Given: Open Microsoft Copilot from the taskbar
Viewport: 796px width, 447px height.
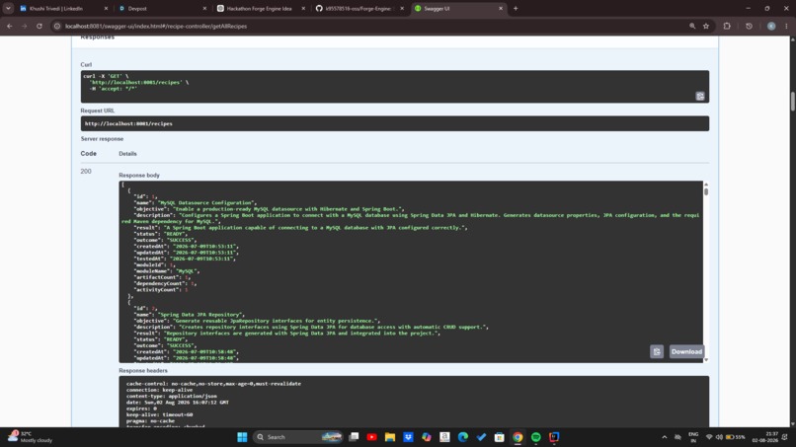Looking at the screenshot, I should tap(427, 437).
